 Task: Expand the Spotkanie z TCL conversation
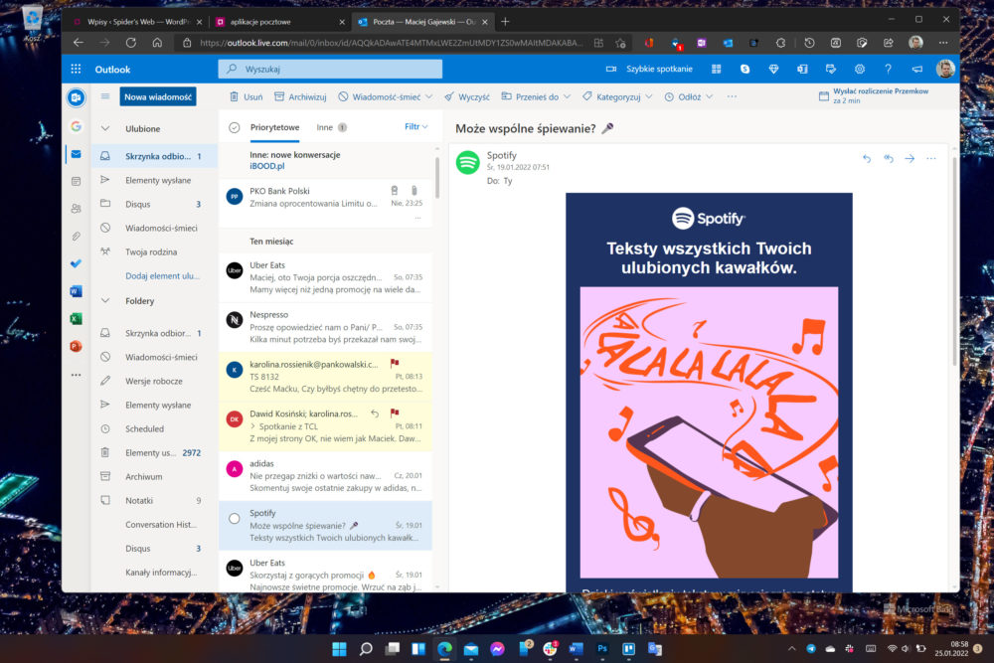click(x=252, y=426)
